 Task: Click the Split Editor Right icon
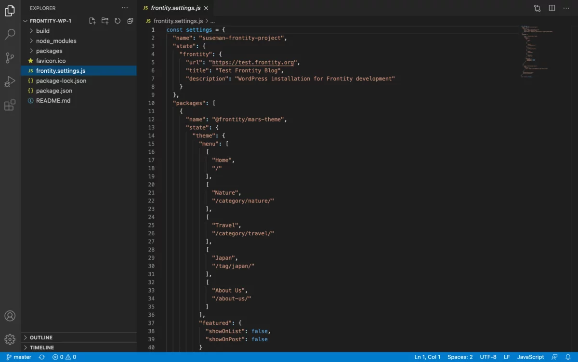pos(552,8)
